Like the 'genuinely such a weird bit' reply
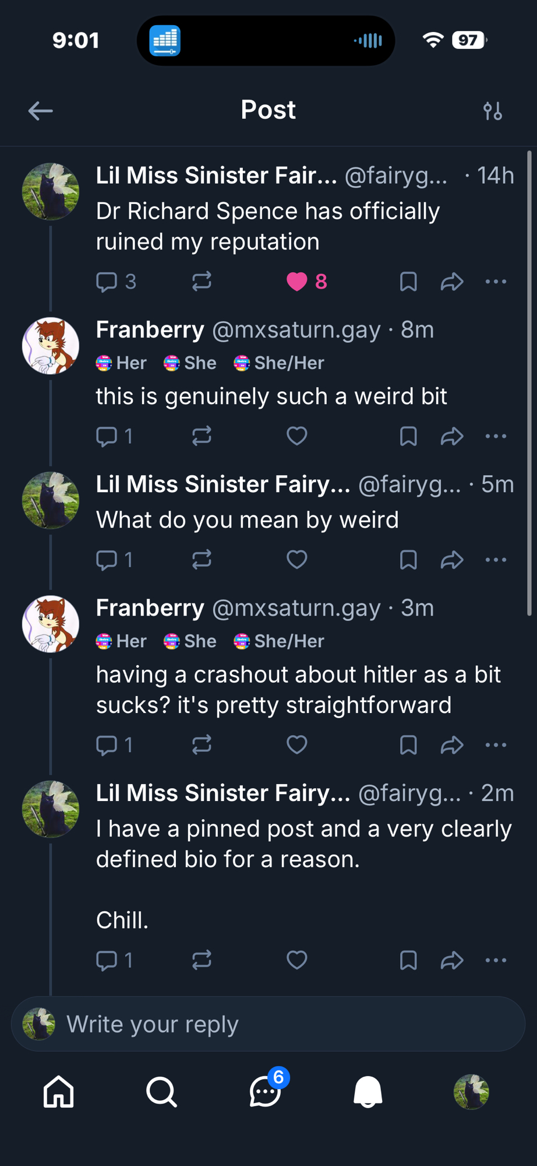Image resolution: width=537 pixels, height=1166 pixels. pyautogui.click(x=297, y=436)
